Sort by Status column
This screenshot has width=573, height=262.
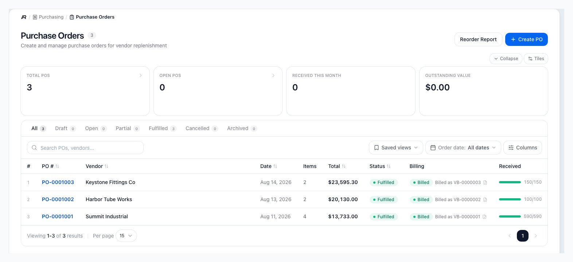[380, 166]
